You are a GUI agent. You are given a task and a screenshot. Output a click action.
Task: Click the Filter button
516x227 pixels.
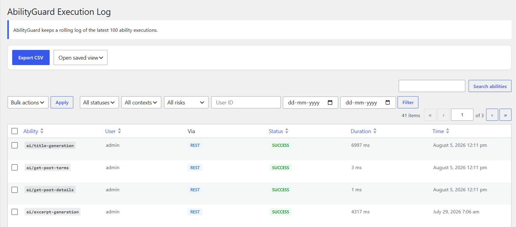click(408, 102)
